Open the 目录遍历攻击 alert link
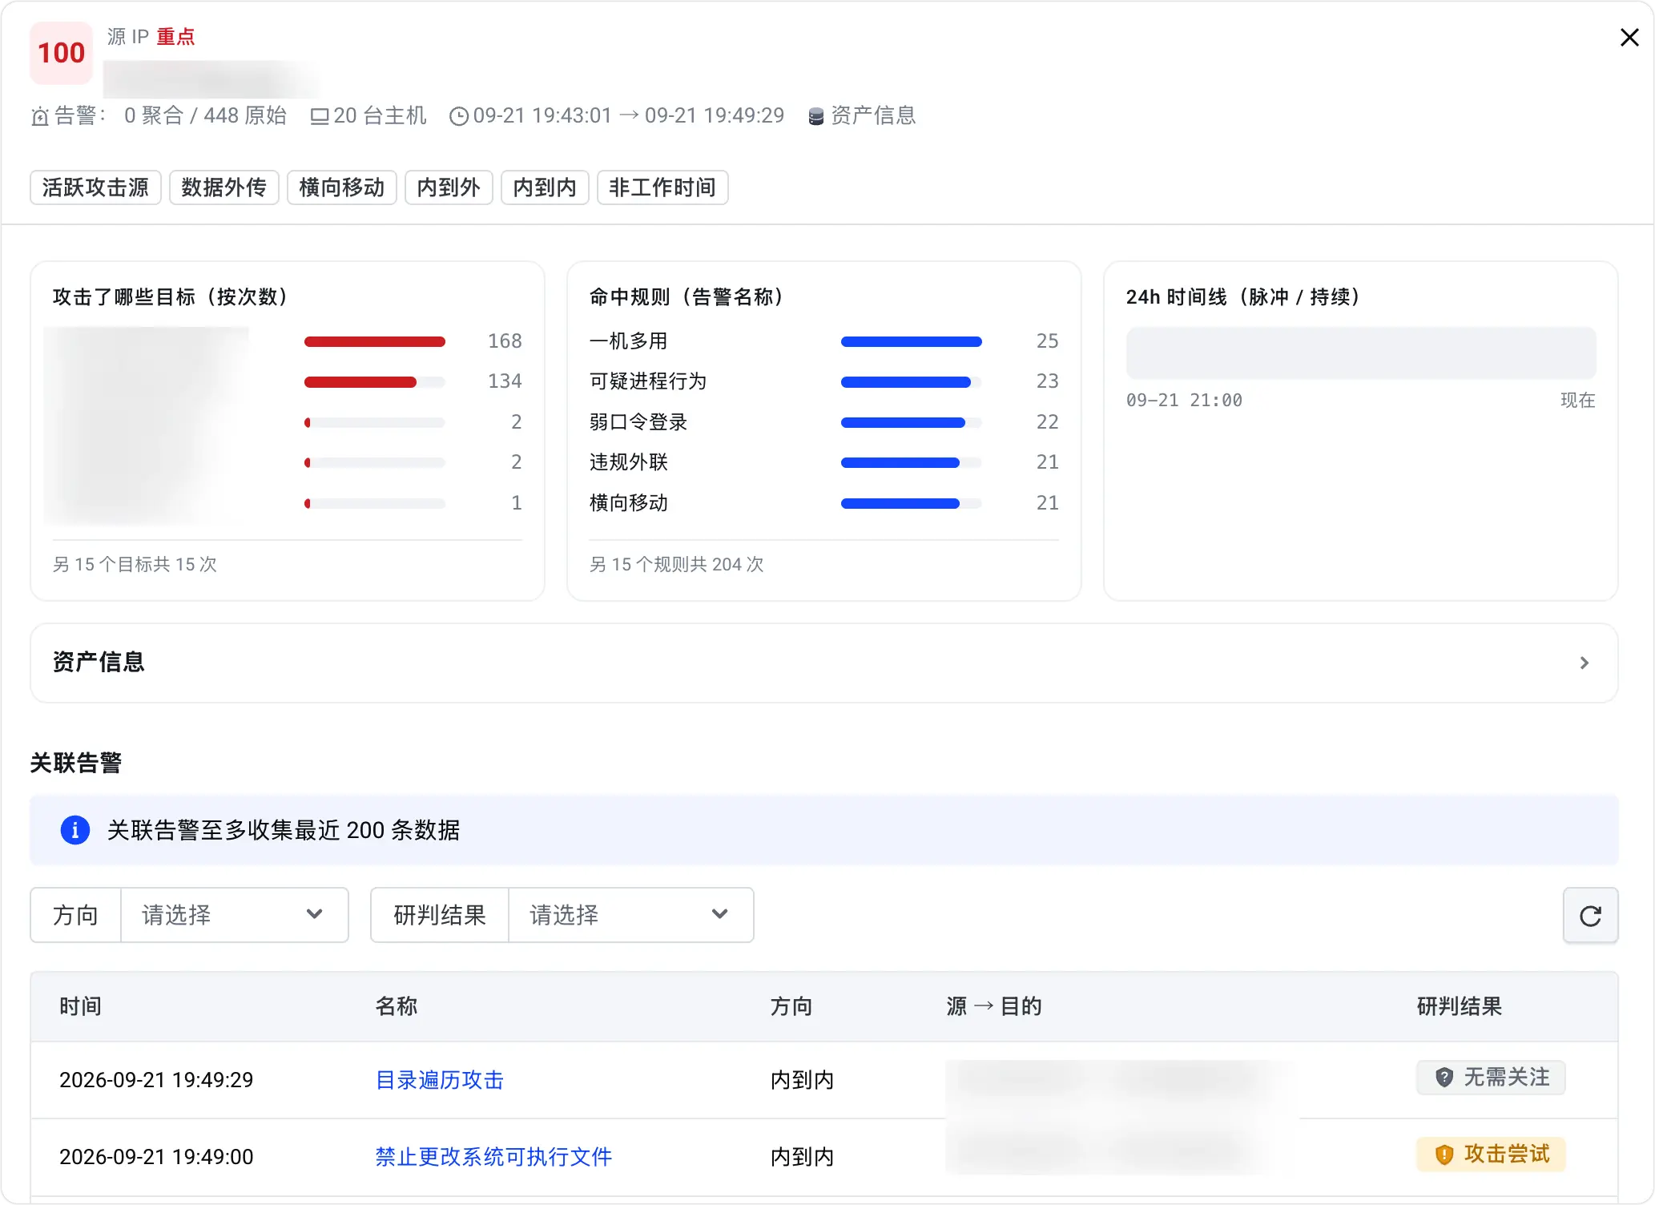The width and height of the screenshot is (1655, 1205). pos(440,1080)
